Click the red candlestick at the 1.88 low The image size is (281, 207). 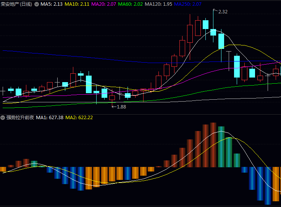coord(112,98)
